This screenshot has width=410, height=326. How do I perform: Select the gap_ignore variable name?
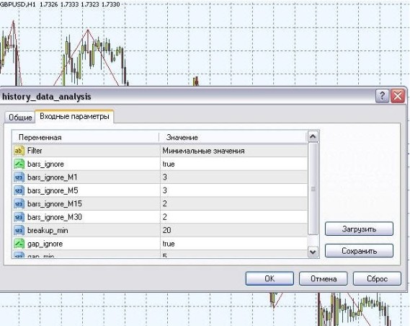[45, 244]
